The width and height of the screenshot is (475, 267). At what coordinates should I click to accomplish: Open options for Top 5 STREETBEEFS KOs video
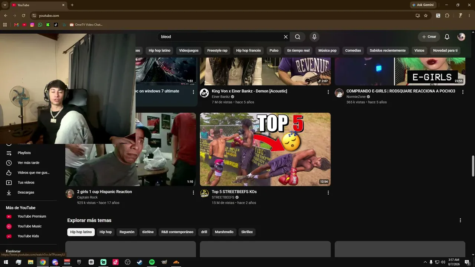[x=328, y=192]
